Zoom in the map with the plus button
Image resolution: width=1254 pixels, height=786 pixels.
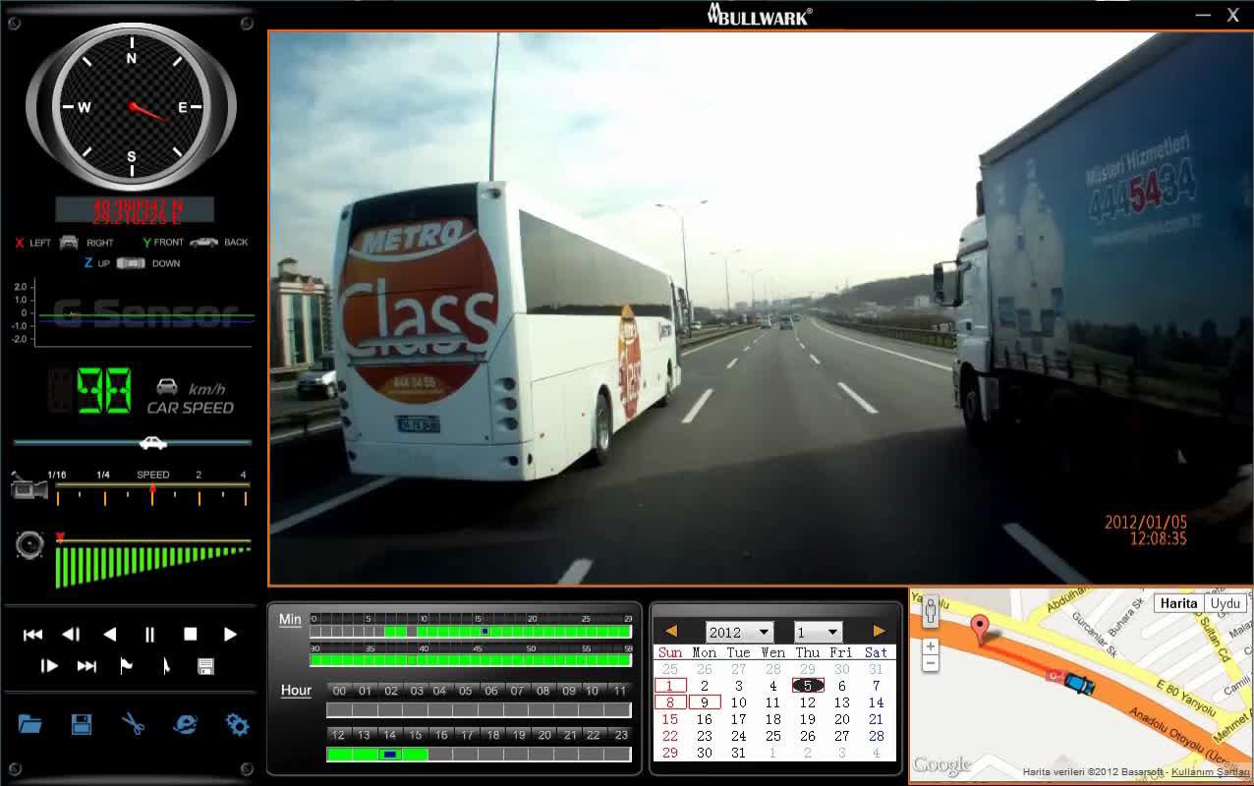tap(930, 646)
